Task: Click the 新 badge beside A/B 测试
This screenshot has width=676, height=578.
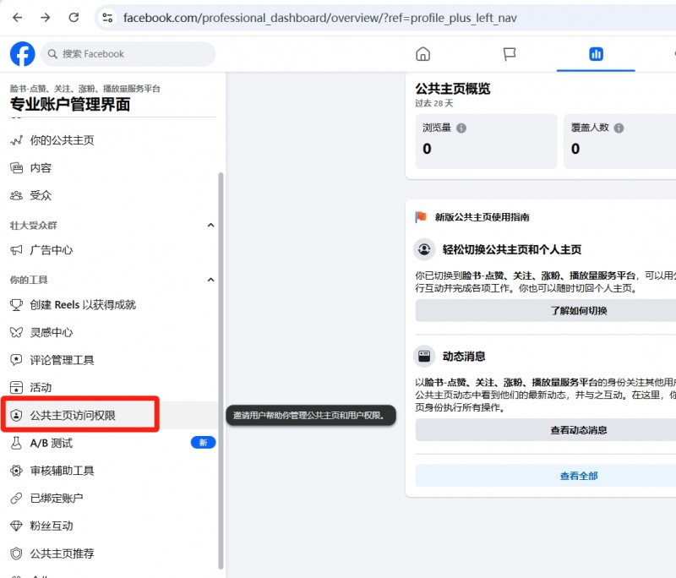Action: click(x=203, y=443)
